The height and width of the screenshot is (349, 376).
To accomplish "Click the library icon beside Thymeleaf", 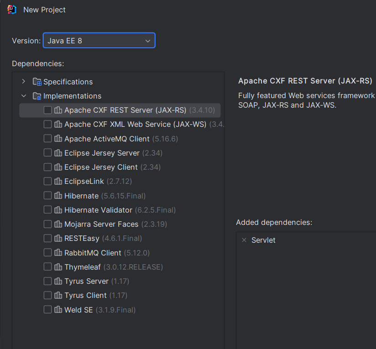I will pos(58,267).
